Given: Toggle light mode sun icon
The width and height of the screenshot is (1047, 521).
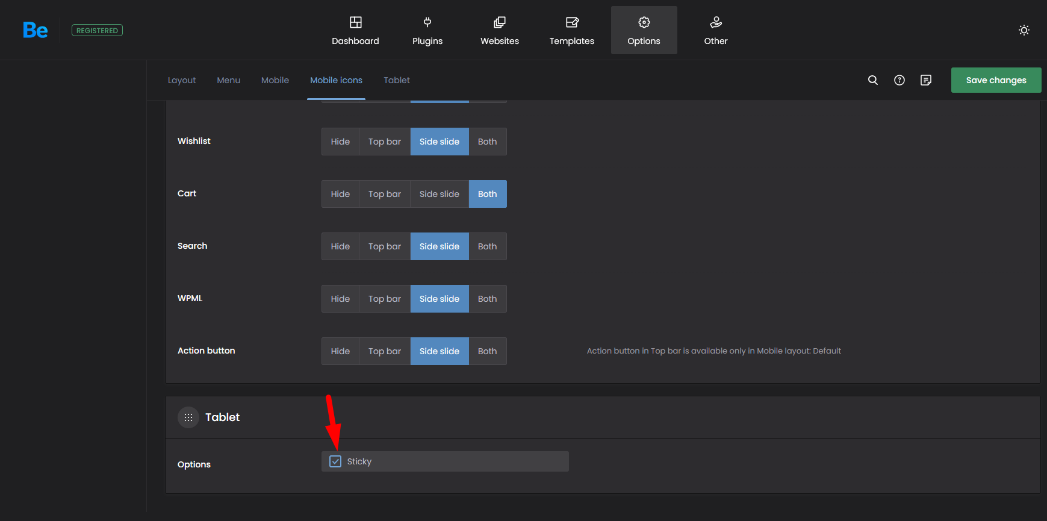Looking at the screenshot, I should pos(1024,30).
